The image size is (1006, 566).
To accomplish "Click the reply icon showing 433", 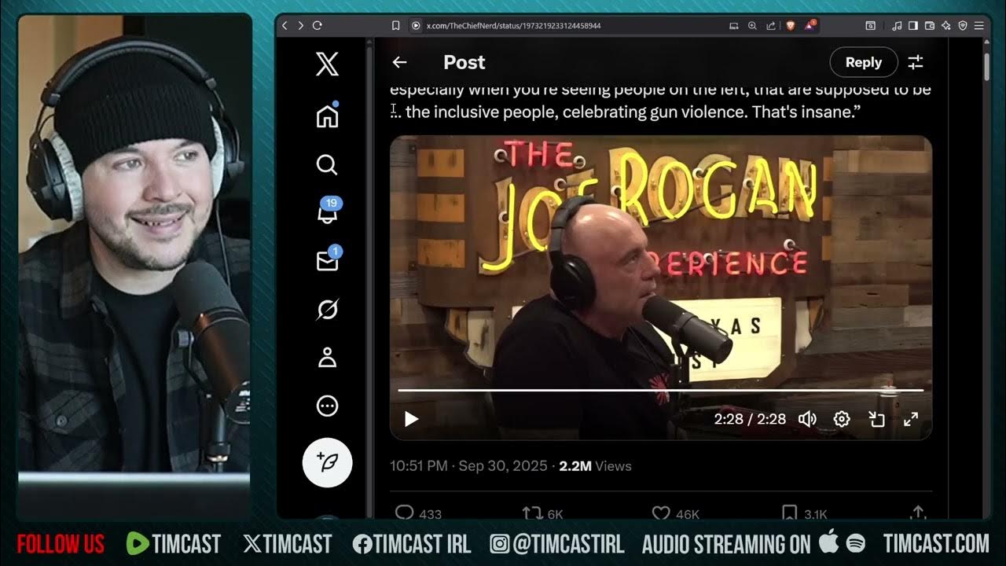I will click(x=417, y=514).
